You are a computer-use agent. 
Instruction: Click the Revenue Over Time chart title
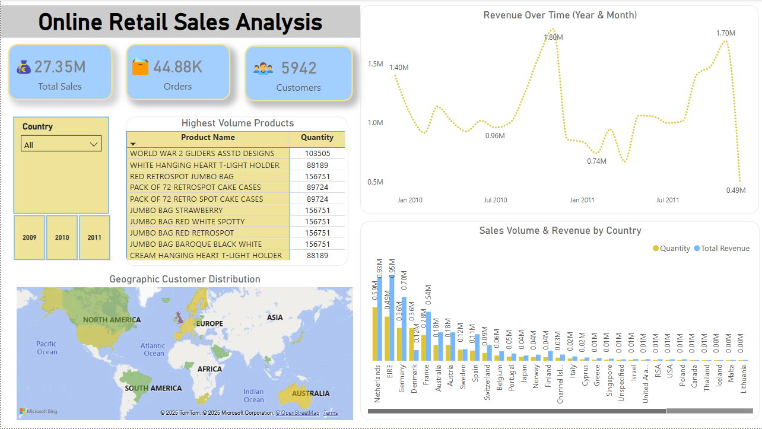[560, 15]
